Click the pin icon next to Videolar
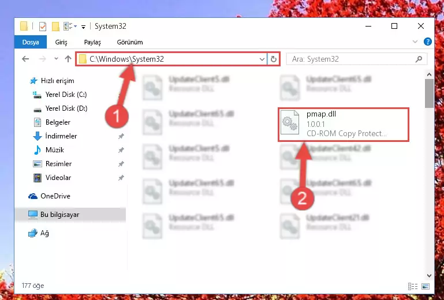This screenshot has width=444, height=300. click(121, 178)
